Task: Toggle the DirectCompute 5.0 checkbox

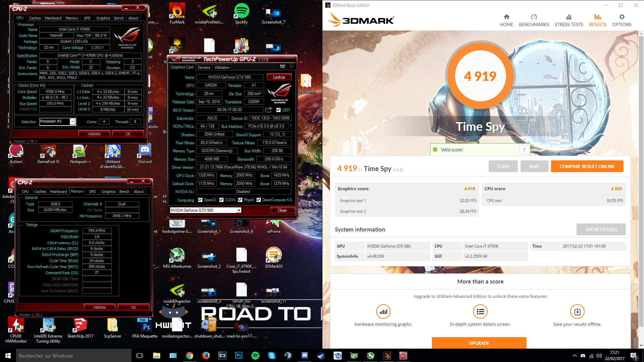Action: [x=258, y=200]
